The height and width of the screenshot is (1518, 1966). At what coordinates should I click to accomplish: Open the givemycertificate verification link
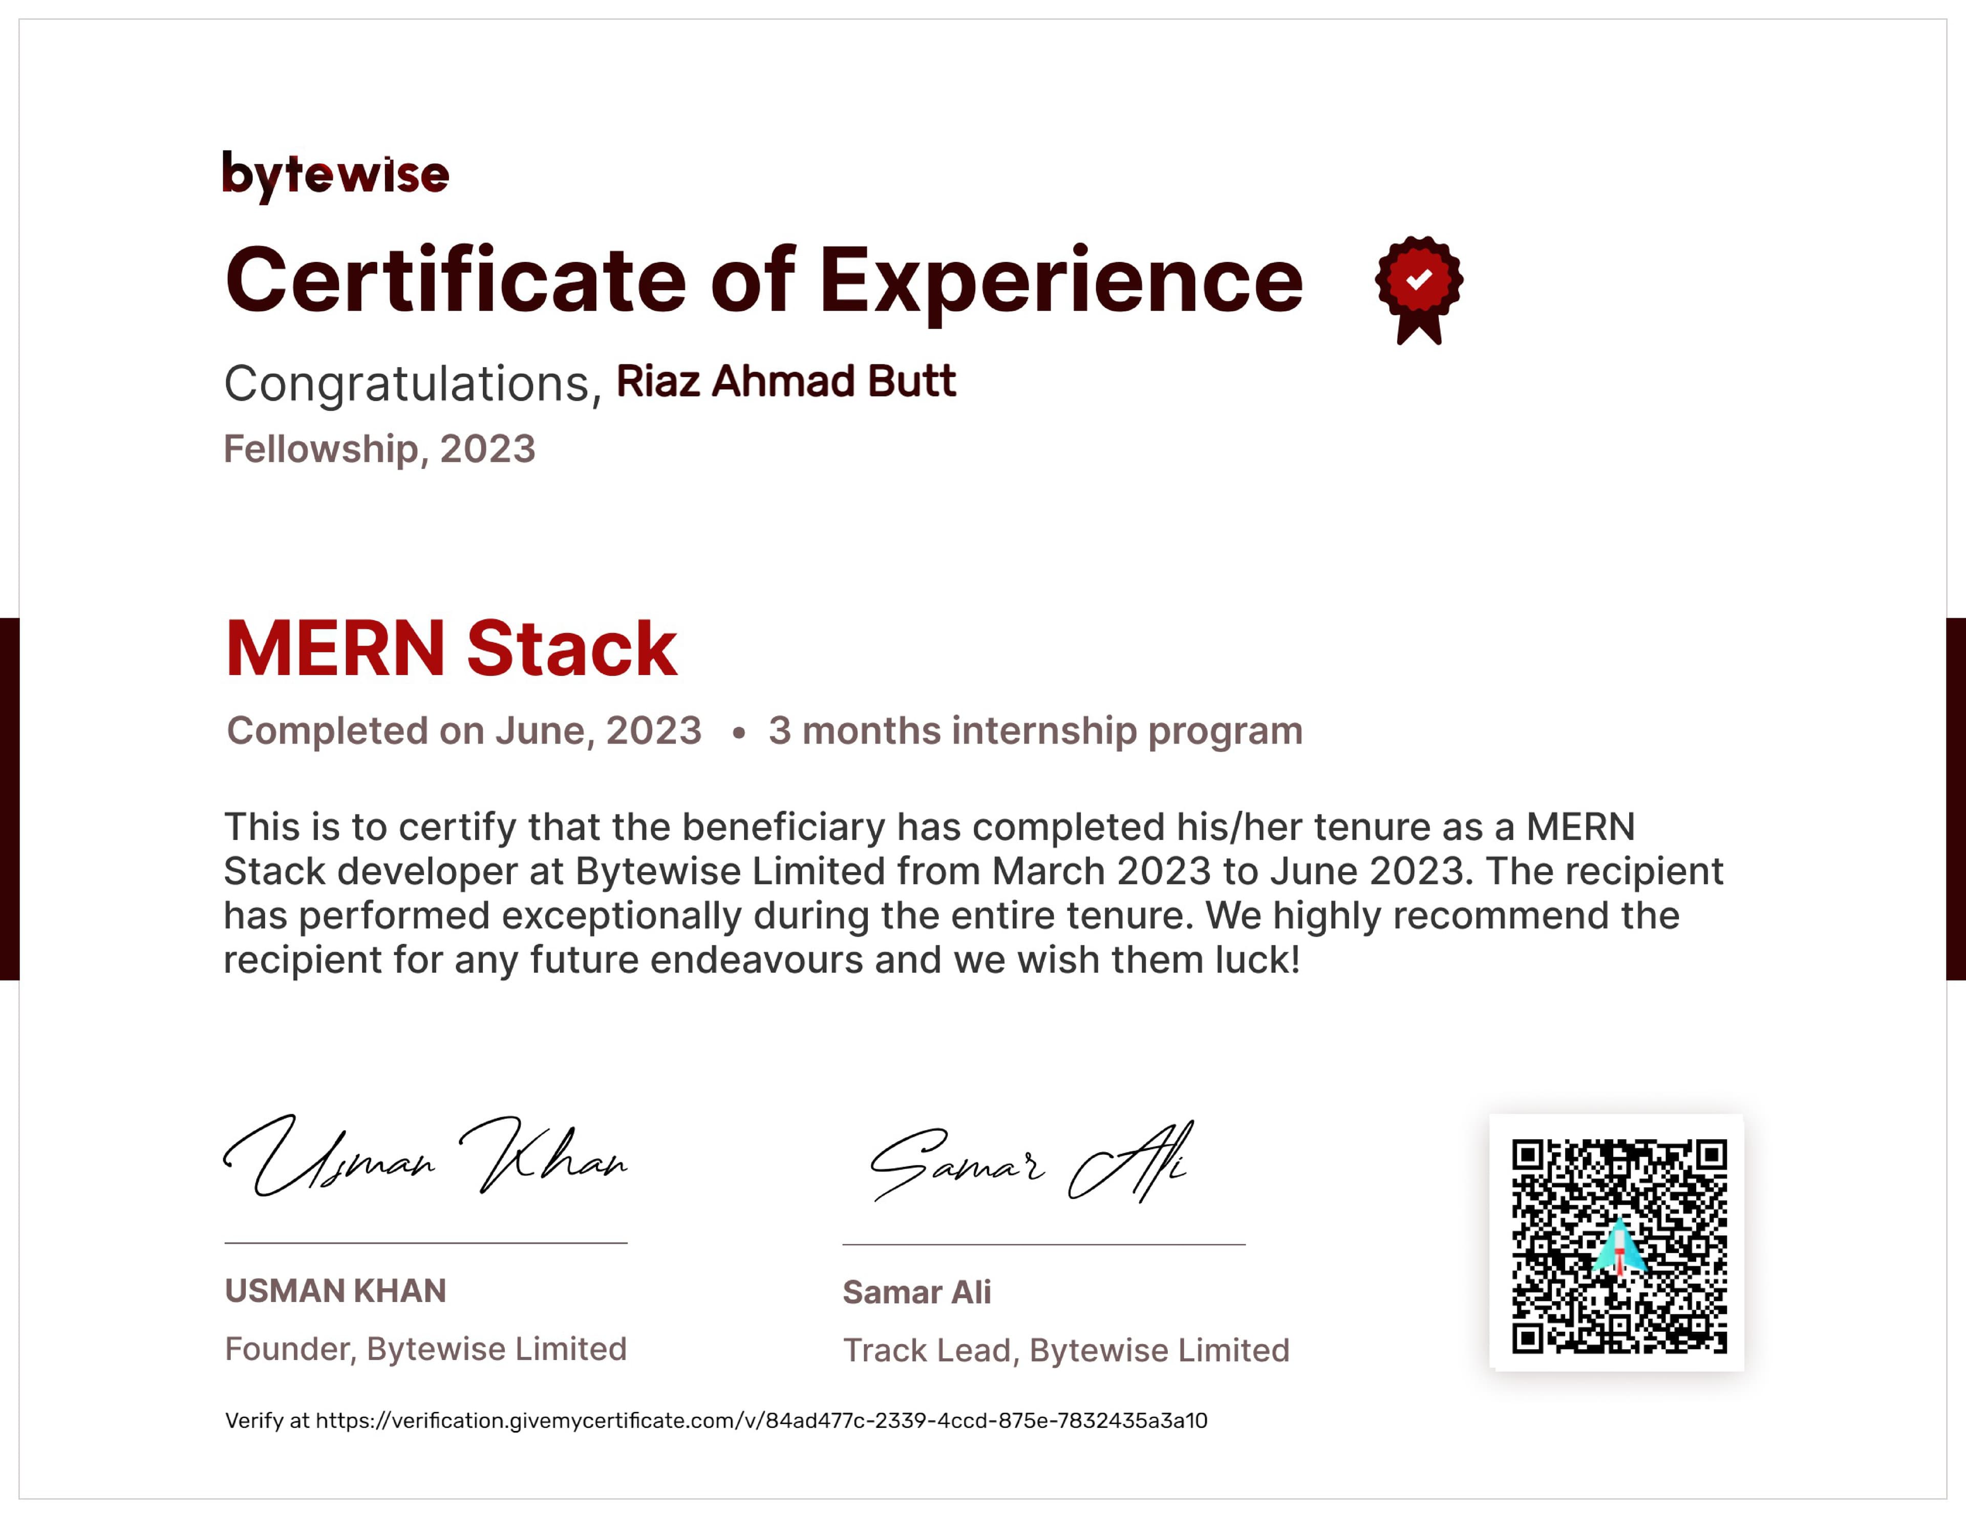click(761, 1421)
